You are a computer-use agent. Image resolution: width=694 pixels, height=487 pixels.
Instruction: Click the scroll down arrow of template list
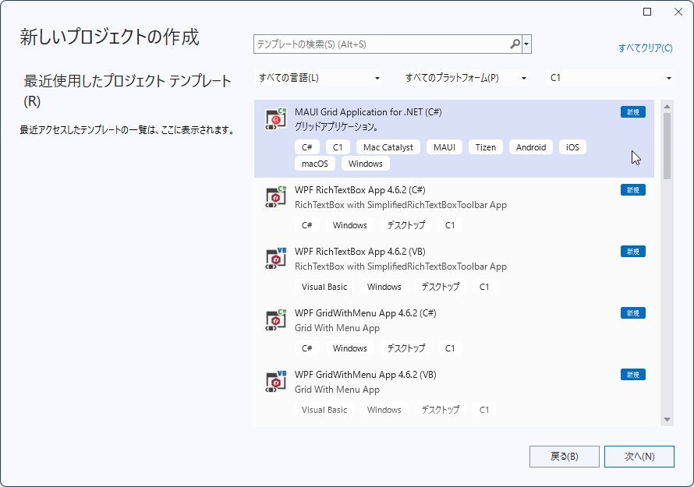667,420
